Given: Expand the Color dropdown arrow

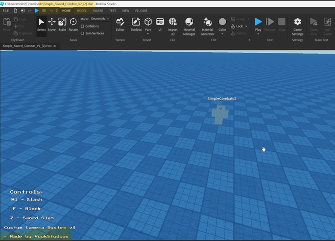Looking at the screenshot, I should coord(222,34).
